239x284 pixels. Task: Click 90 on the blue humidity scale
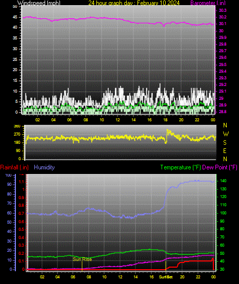(9, 184)
